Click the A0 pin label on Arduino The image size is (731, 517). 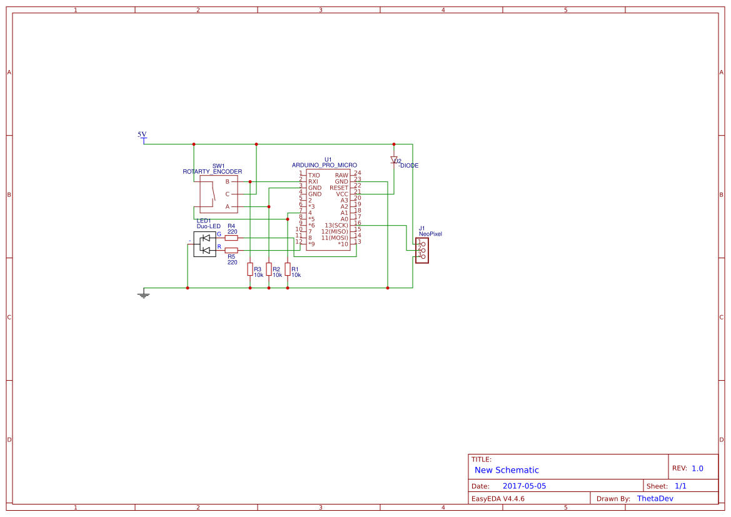click(345, 219)
